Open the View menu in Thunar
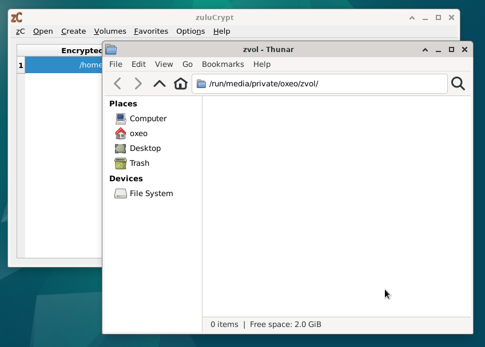The height and width of the screenshot is (347, 485). coord(164,64)
